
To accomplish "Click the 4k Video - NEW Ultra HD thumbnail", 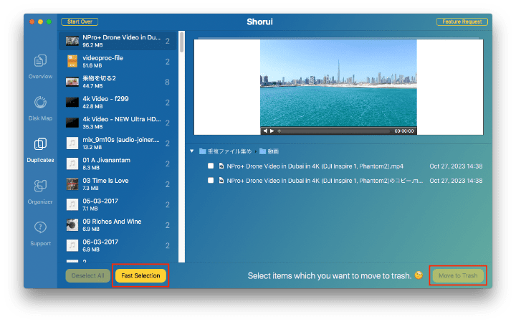I will coord(72,123).
